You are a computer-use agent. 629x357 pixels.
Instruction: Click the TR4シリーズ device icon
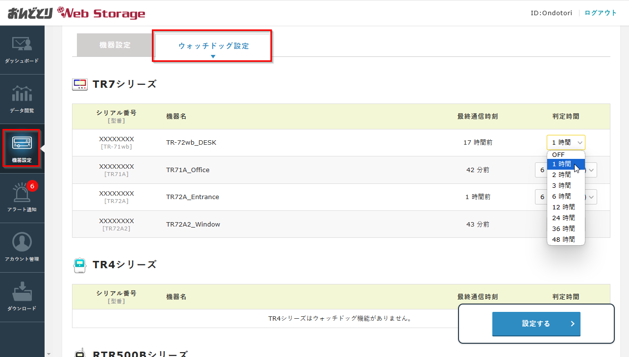(x=80, y=265)
